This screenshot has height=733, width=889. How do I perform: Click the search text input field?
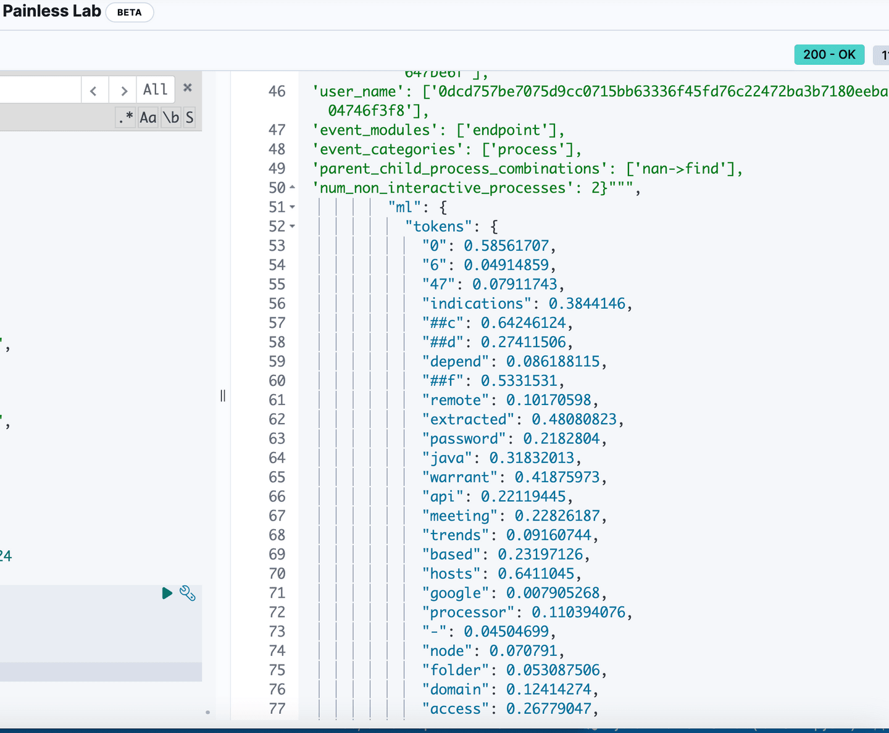(x=40, y=90)
